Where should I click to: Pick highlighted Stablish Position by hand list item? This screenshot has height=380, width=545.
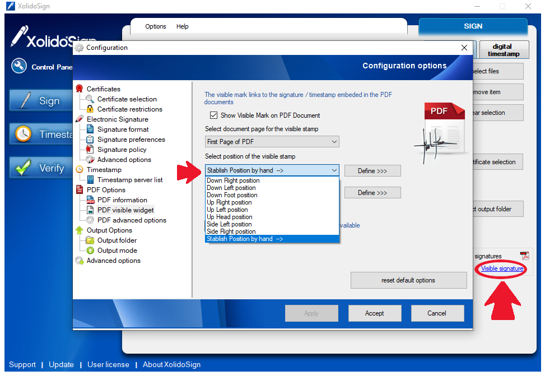272,239
